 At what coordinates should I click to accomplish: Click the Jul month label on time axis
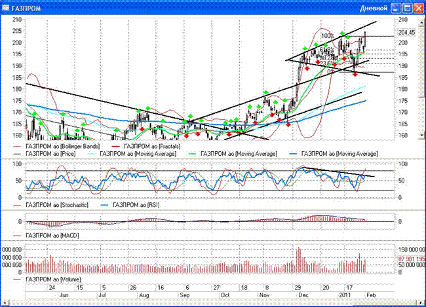point(102,295)
